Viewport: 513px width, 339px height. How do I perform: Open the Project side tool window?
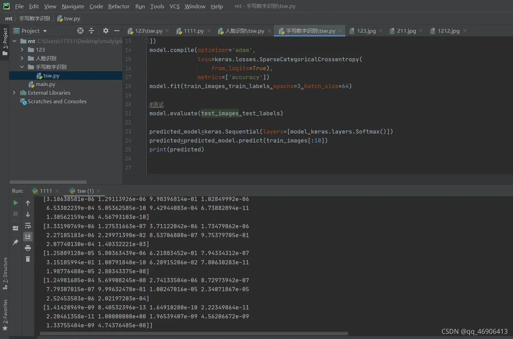(5, 41)
